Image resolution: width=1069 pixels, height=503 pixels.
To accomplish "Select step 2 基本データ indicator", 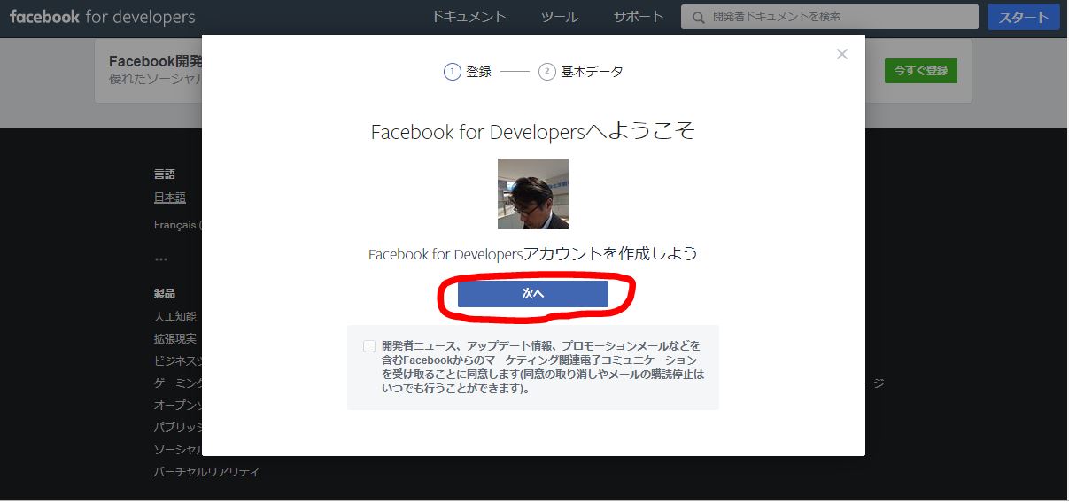I will [581, 72].
